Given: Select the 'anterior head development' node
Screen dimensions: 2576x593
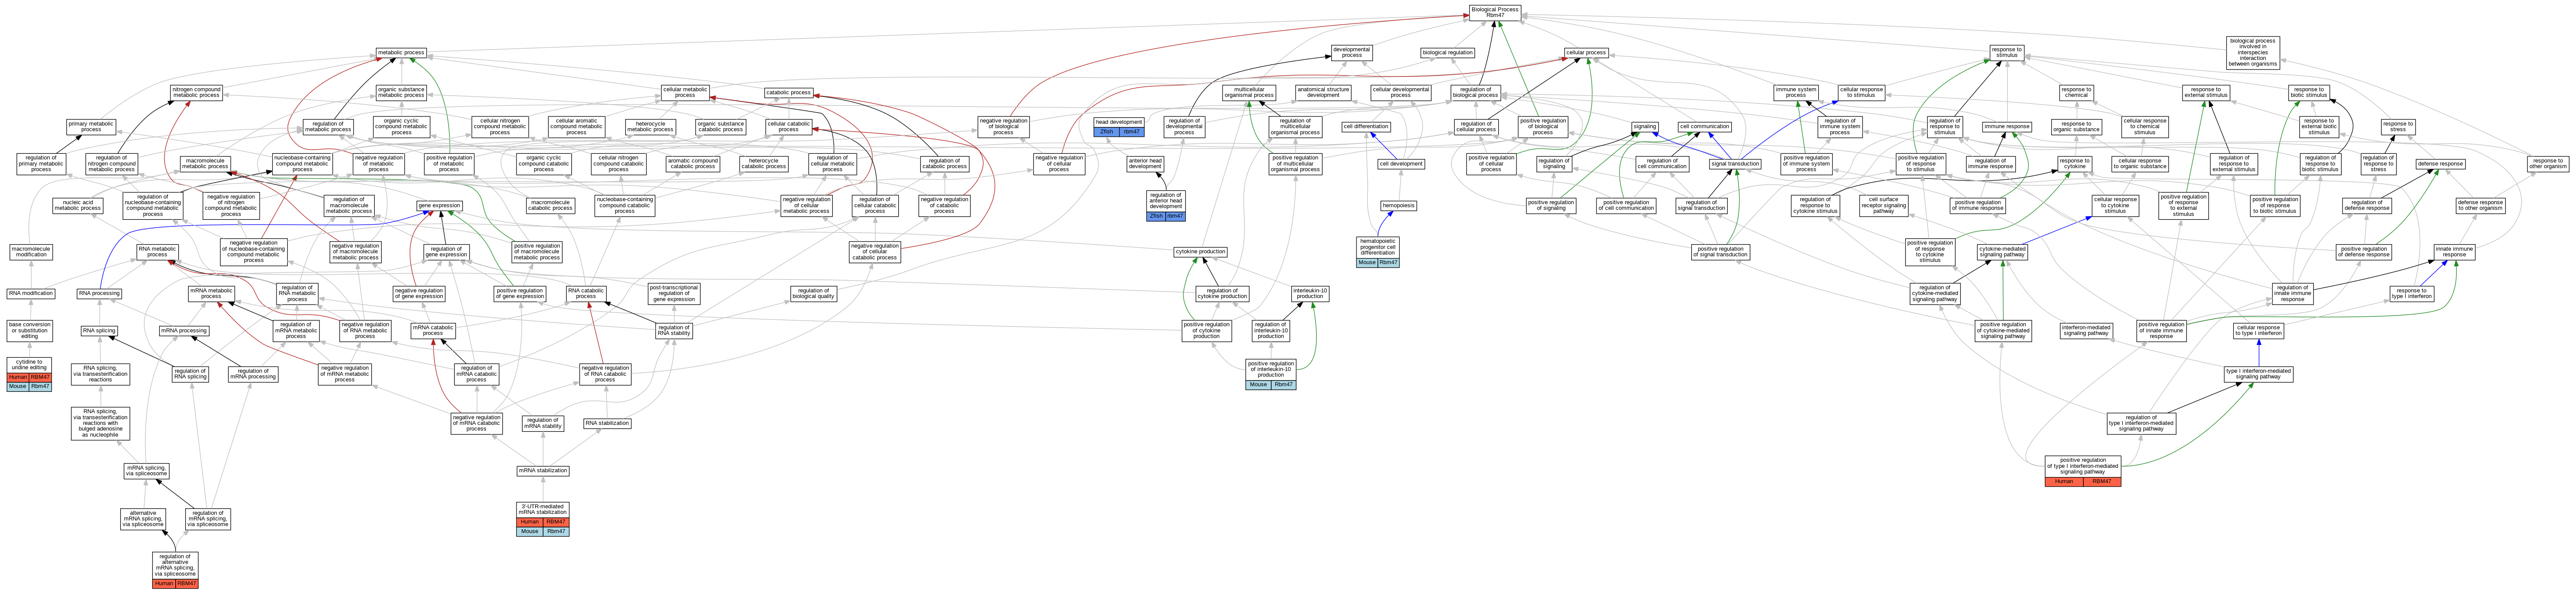Looking at the screenshot, I should coord(1145,164).
